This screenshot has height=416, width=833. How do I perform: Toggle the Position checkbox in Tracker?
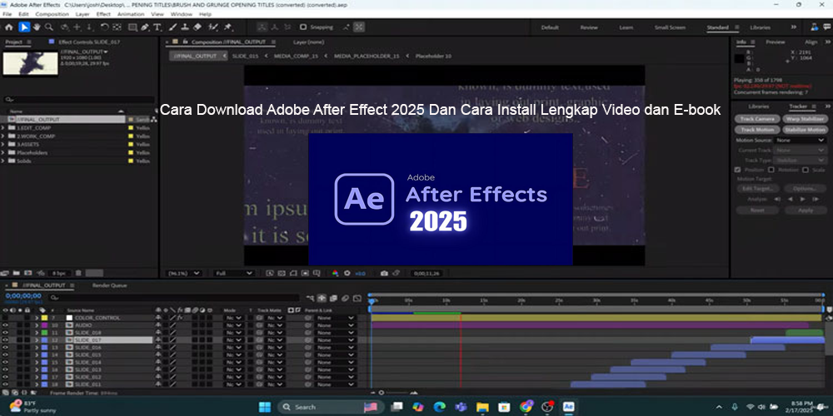click(x=737, y=170)
